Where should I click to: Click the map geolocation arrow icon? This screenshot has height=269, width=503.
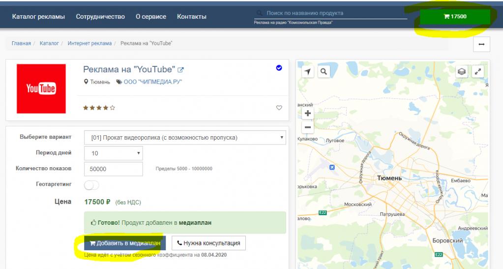pyautogui.click(x=308, y=72)
